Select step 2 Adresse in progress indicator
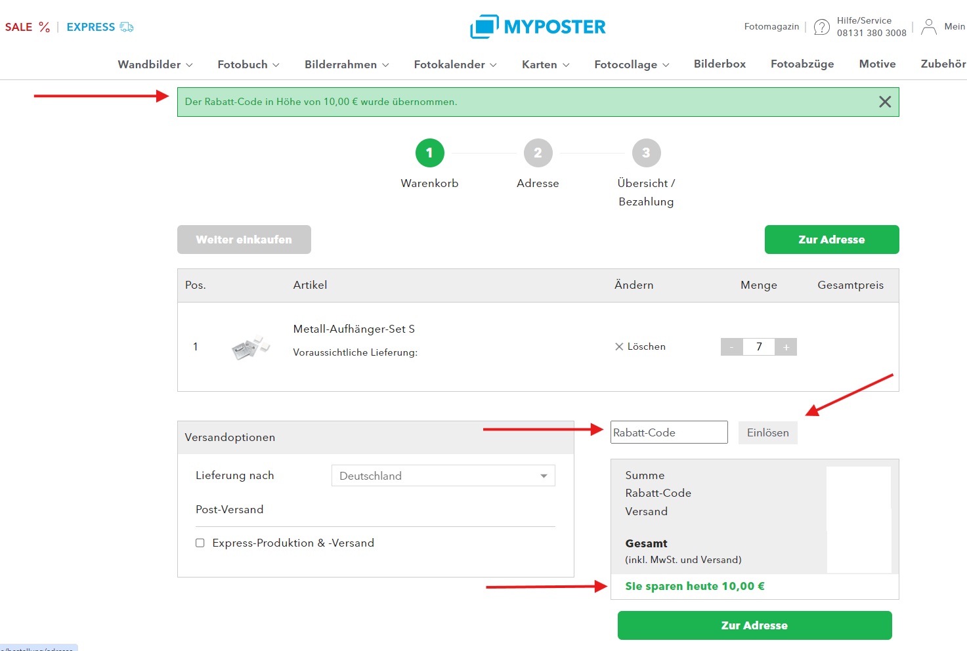Screen dimensions: 967x651 pyautogui.click(x=538, y=153)
